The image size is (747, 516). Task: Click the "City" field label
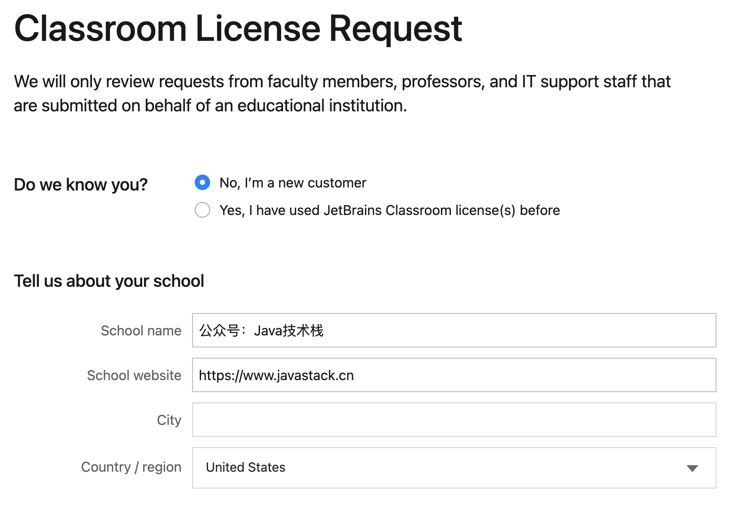tap(169, 420)
